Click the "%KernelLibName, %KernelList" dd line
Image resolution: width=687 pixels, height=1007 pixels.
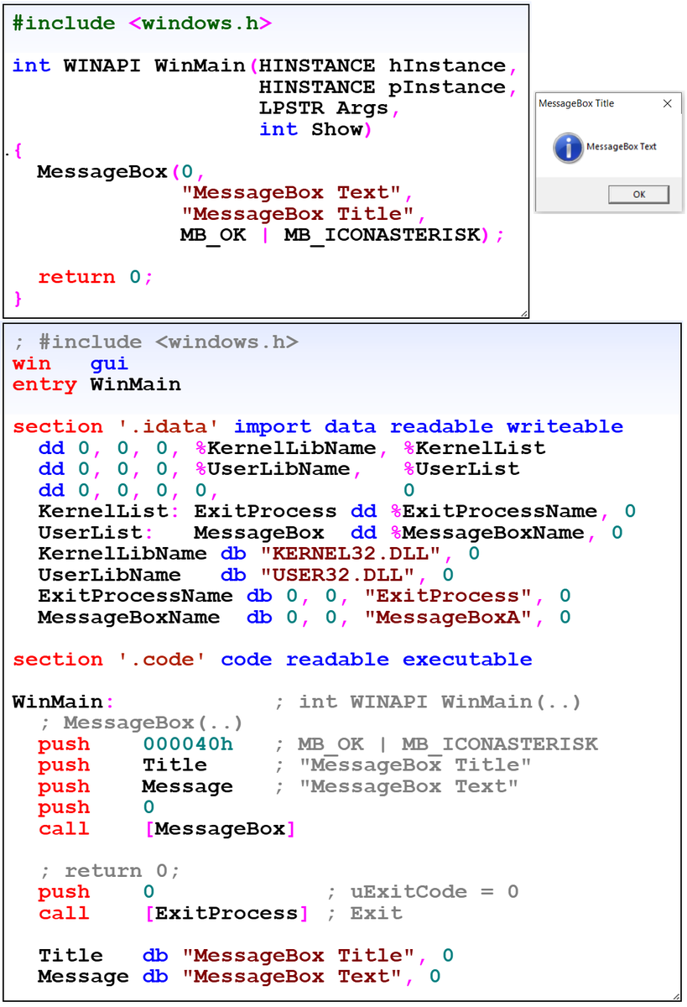tap(292, 448)
